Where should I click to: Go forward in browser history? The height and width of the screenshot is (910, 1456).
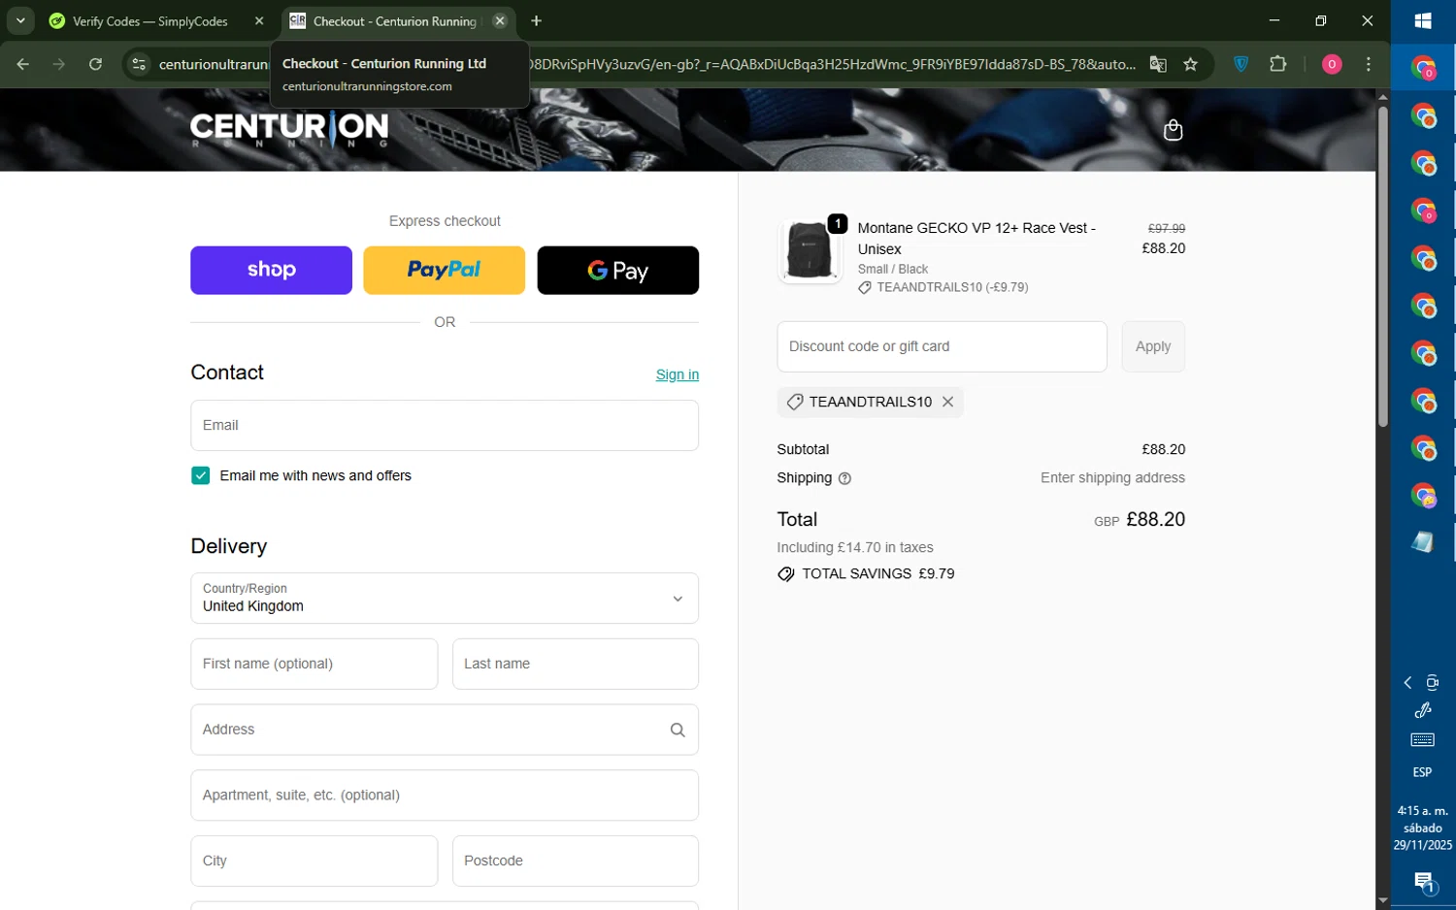point(59,64)
